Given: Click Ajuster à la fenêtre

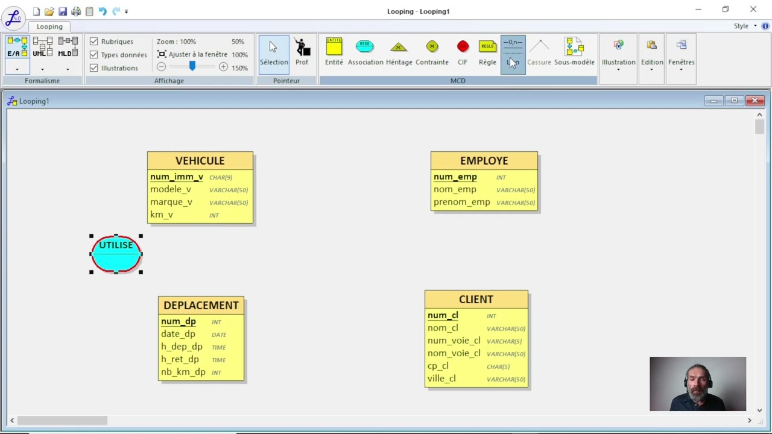Looking at the screenshot, I should [x=192, y=54].
